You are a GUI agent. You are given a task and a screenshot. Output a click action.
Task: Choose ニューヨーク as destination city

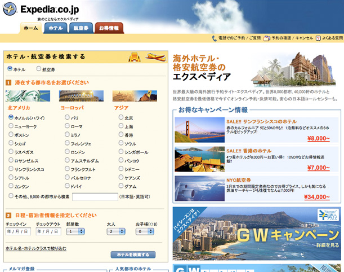(x=11, y=125)
